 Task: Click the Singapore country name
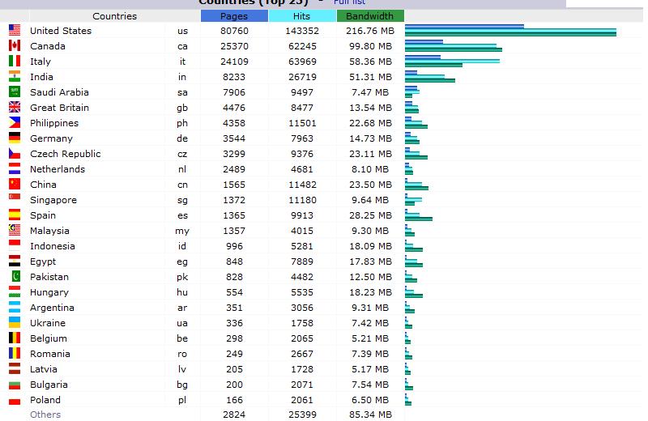[53, 200]
